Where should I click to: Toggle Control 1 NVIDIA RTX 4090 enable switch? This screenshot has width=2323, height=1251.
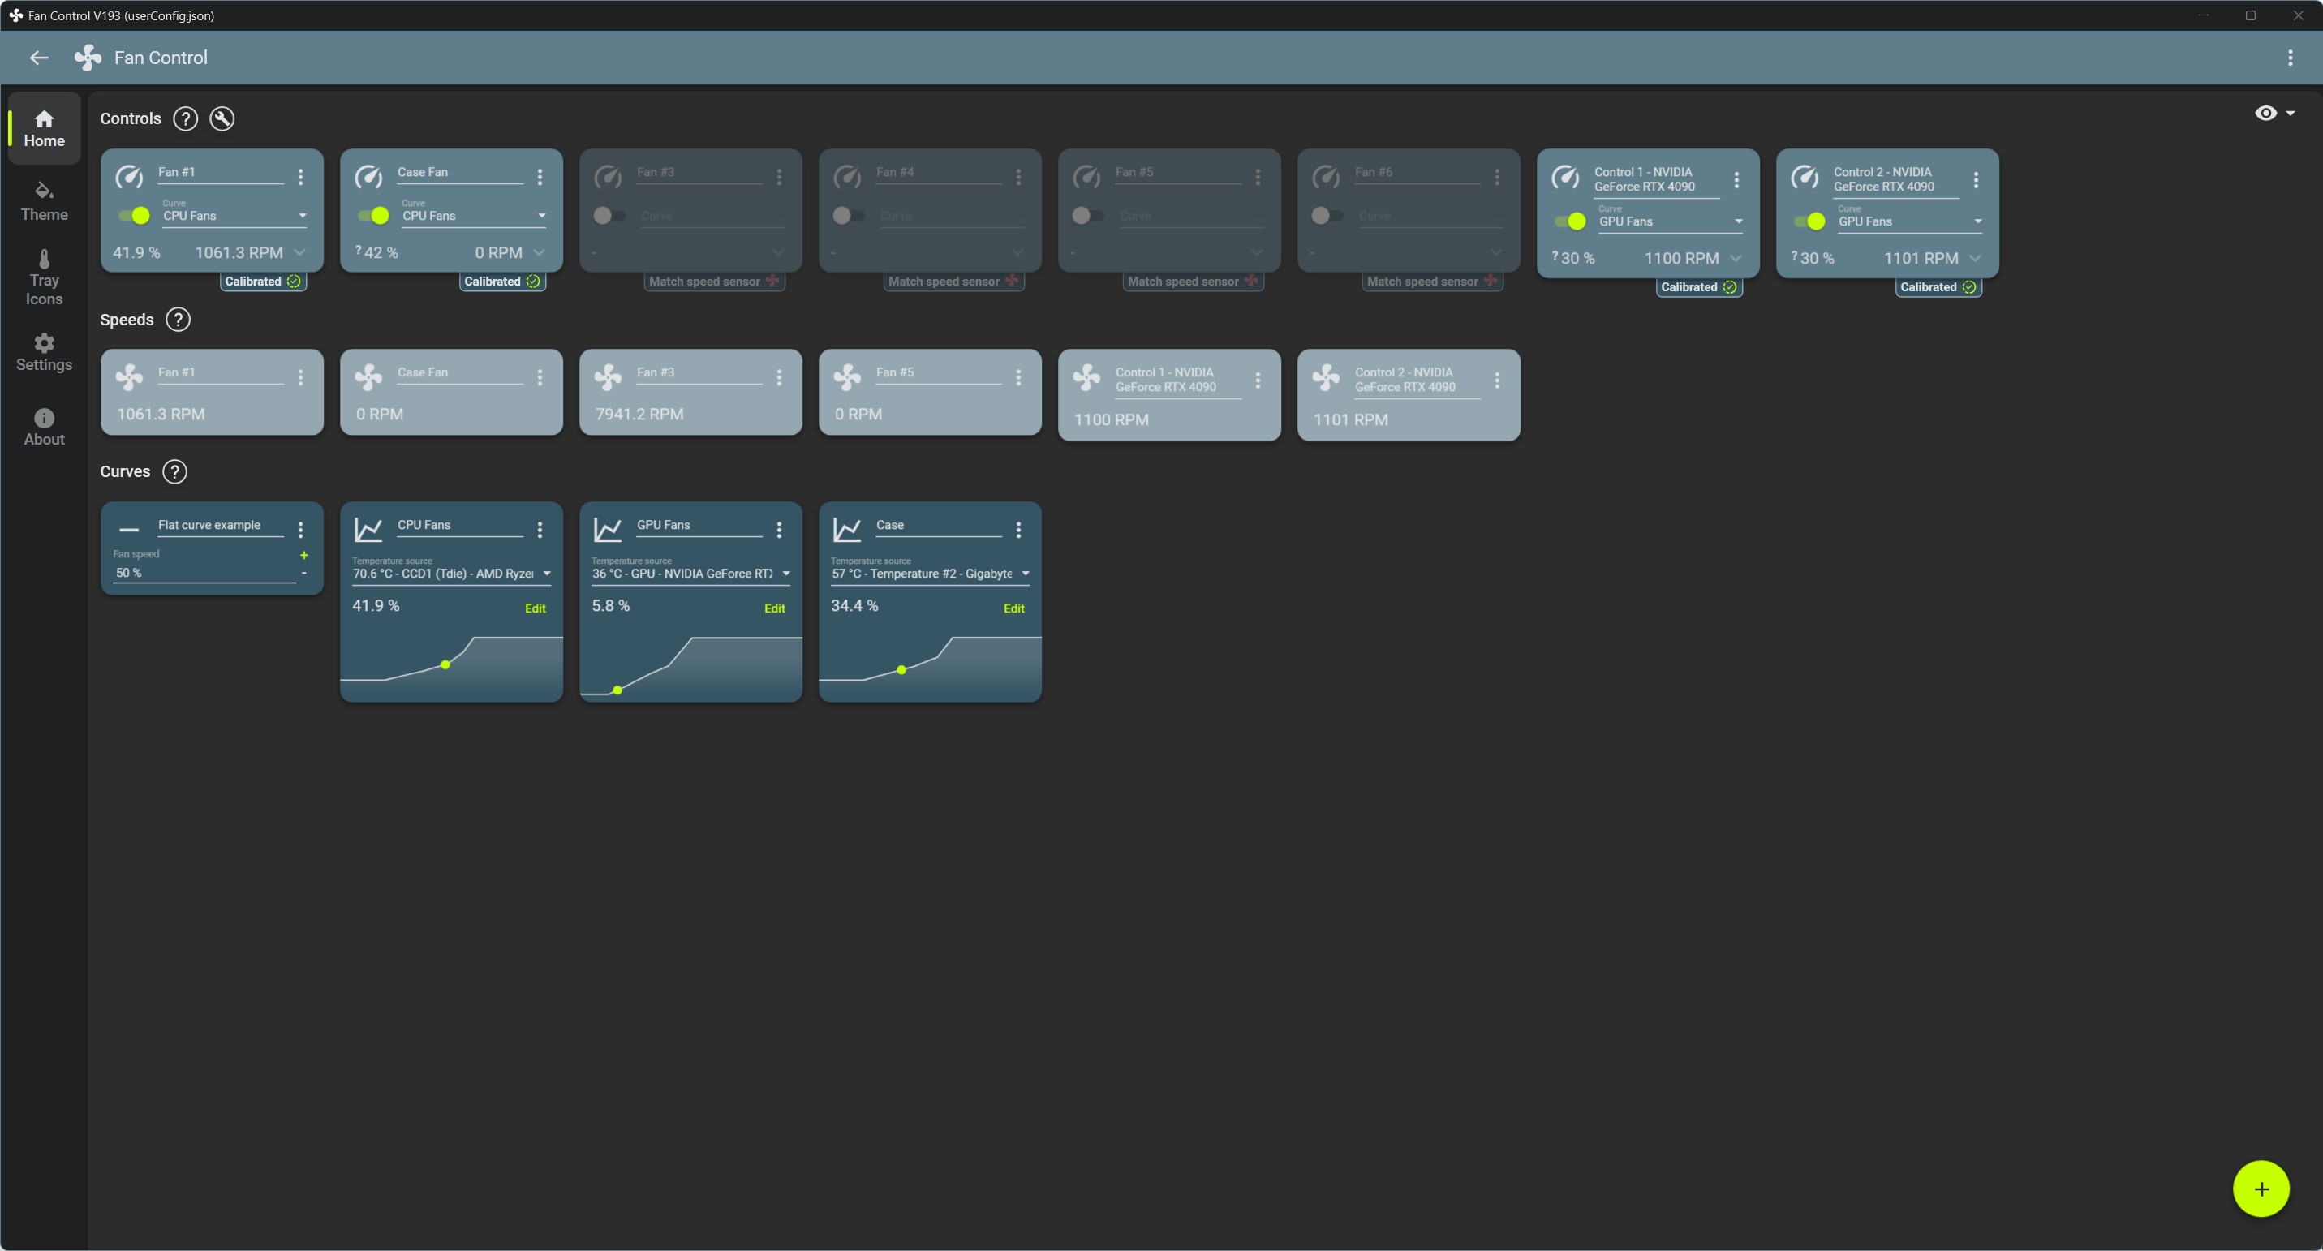coord(1570,221)
